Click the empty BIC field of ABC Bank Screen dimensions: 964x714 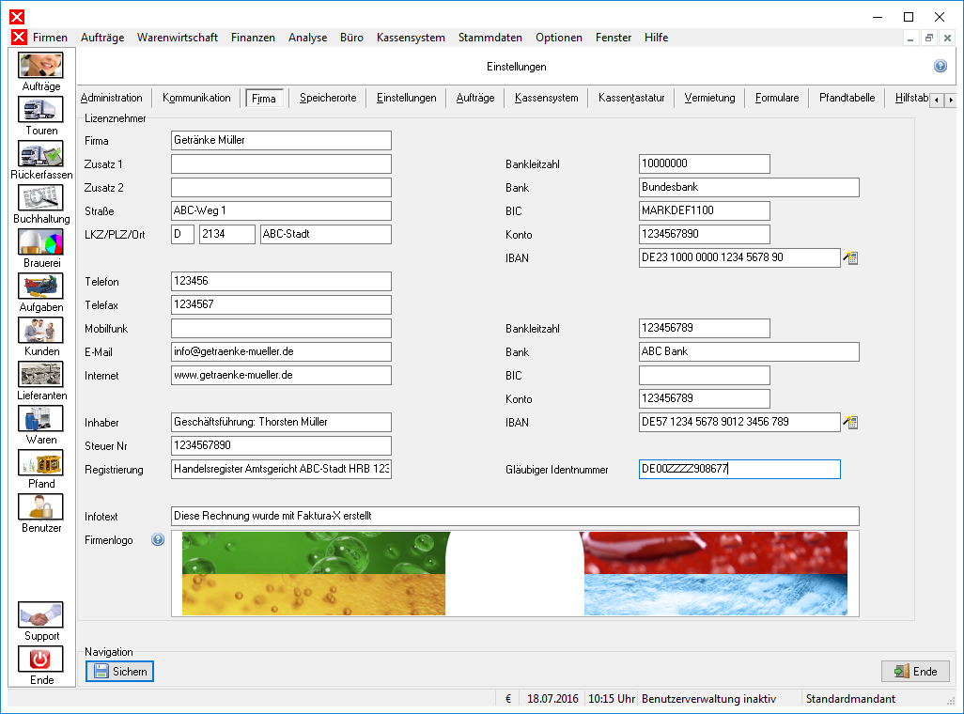tap(705, 375)
